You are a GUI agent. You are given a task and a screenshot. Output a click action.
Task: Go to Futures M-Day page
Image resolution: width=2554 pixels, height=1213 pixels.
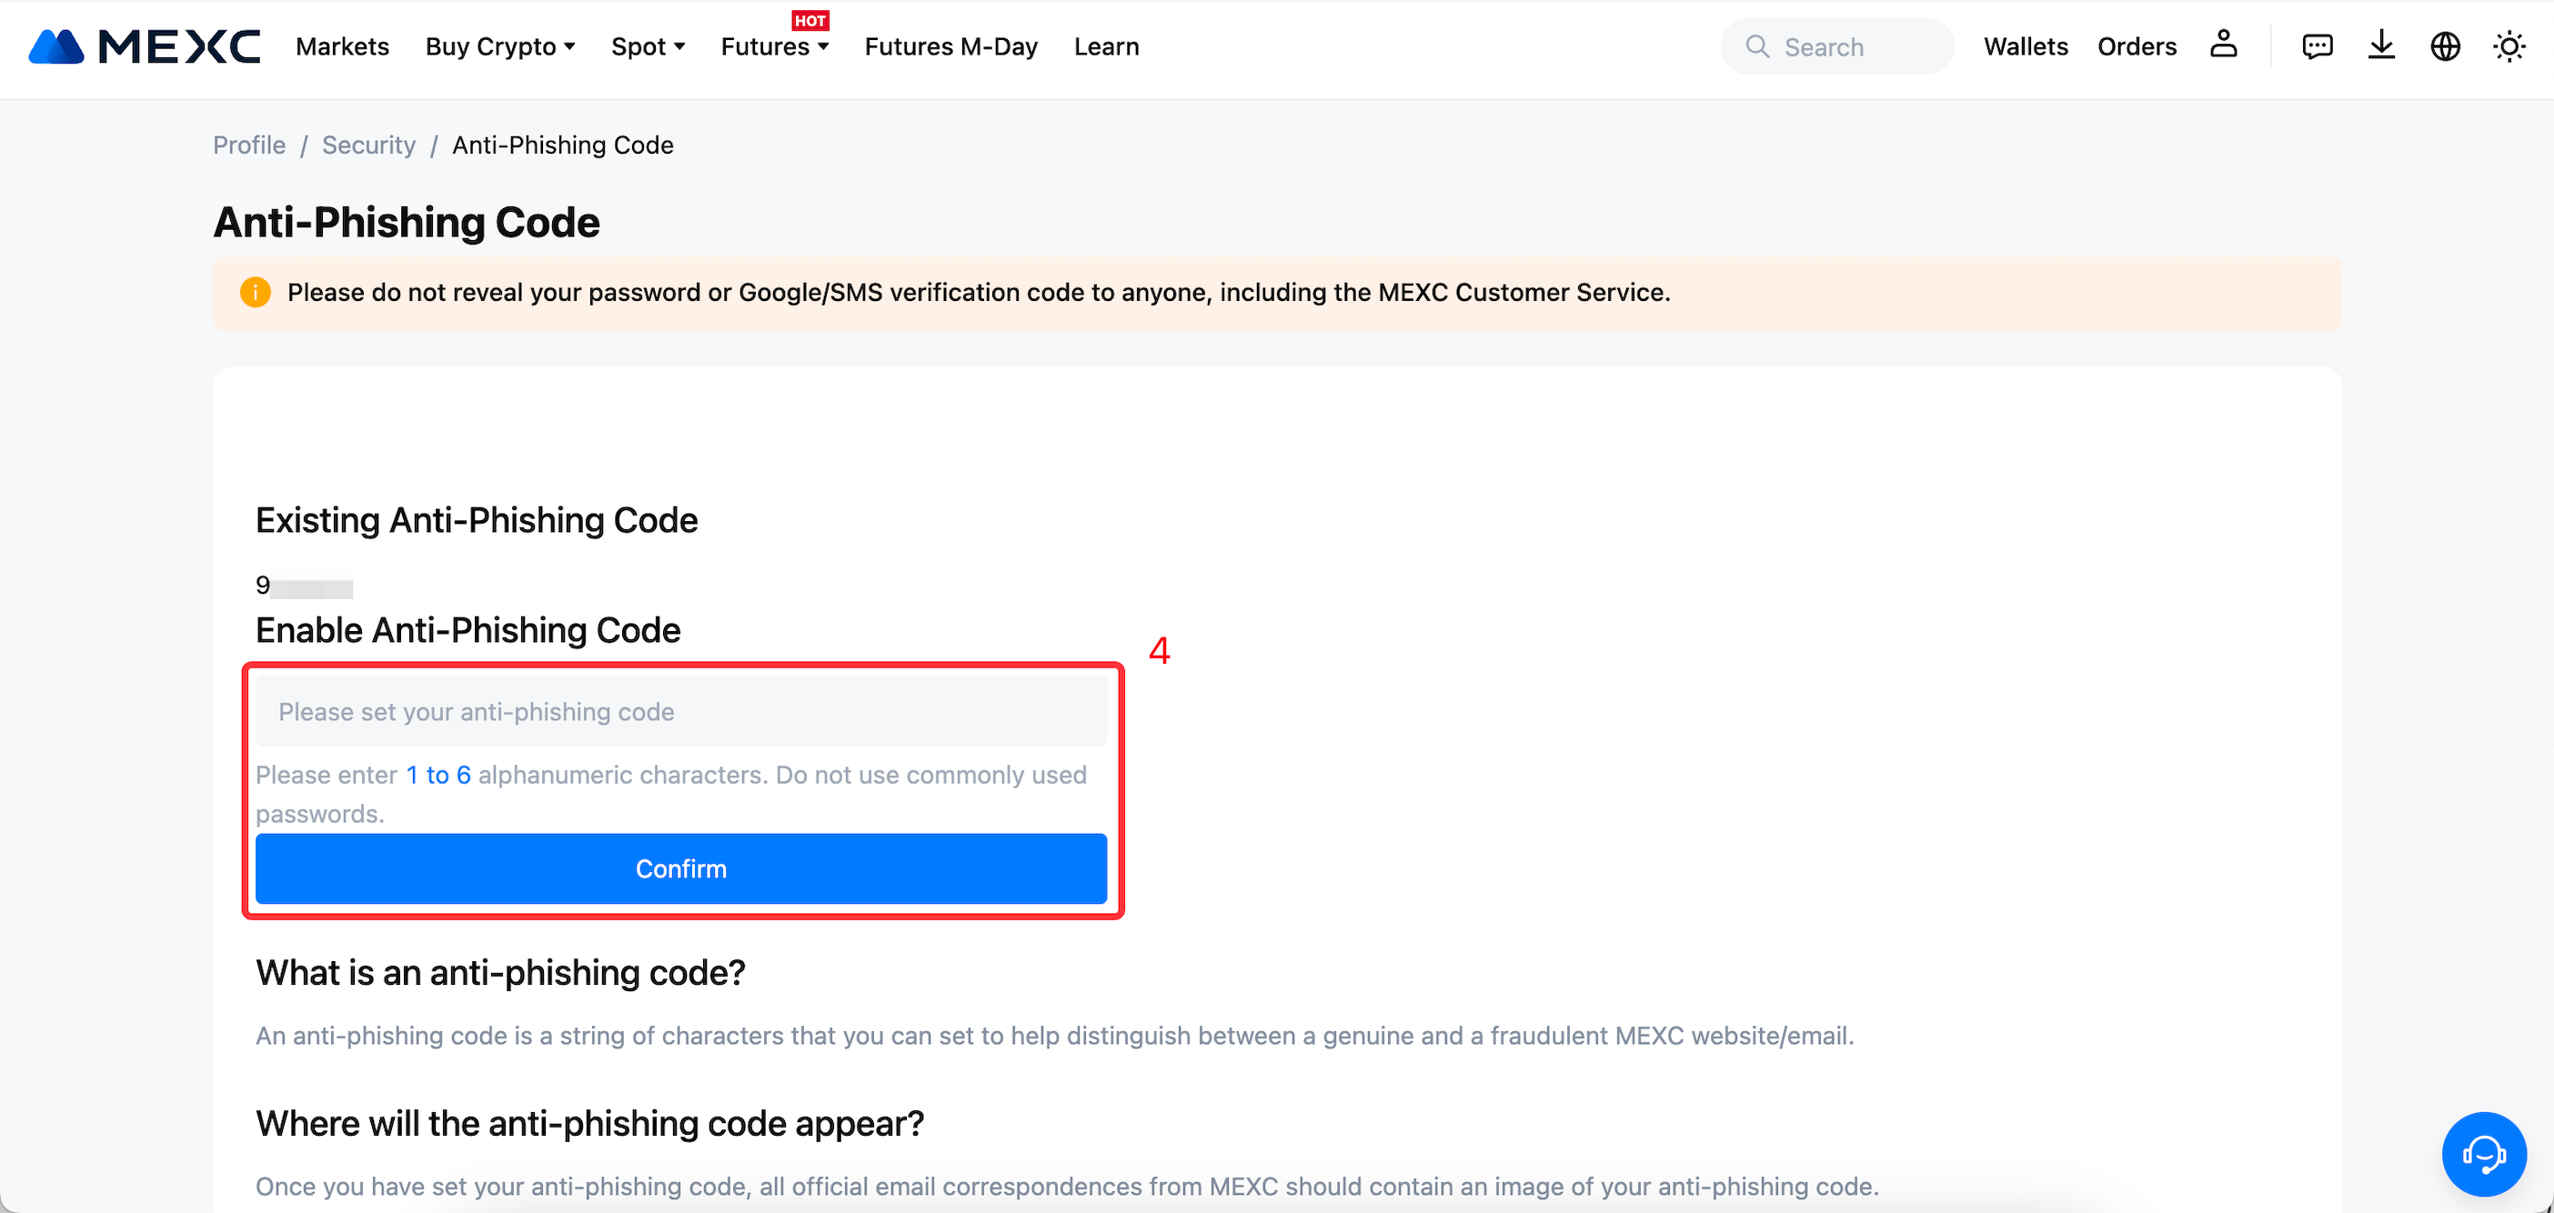[950, 46]
